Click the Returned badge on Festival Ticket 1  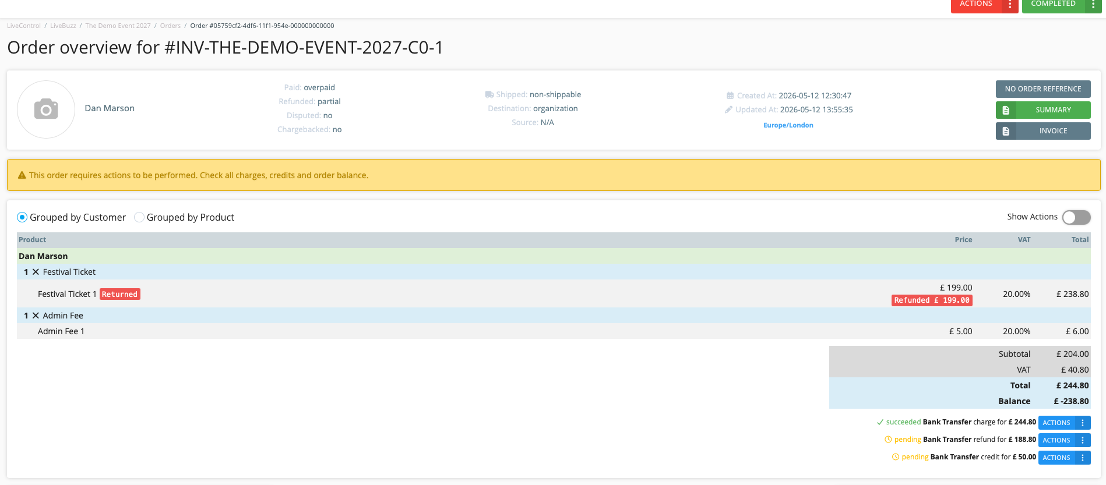tap(119, 294)
